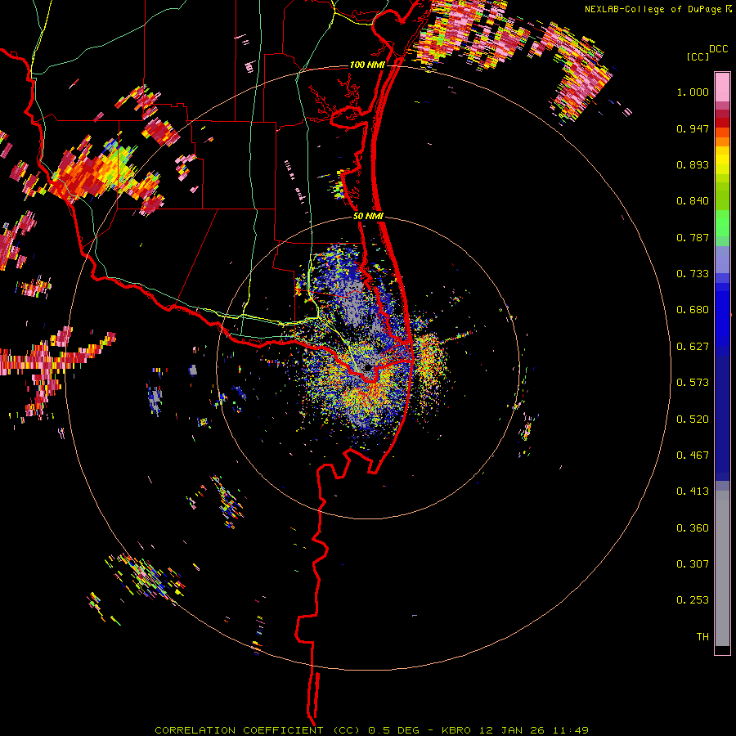Click the 0.840 value on the color scale

point(693,201)
